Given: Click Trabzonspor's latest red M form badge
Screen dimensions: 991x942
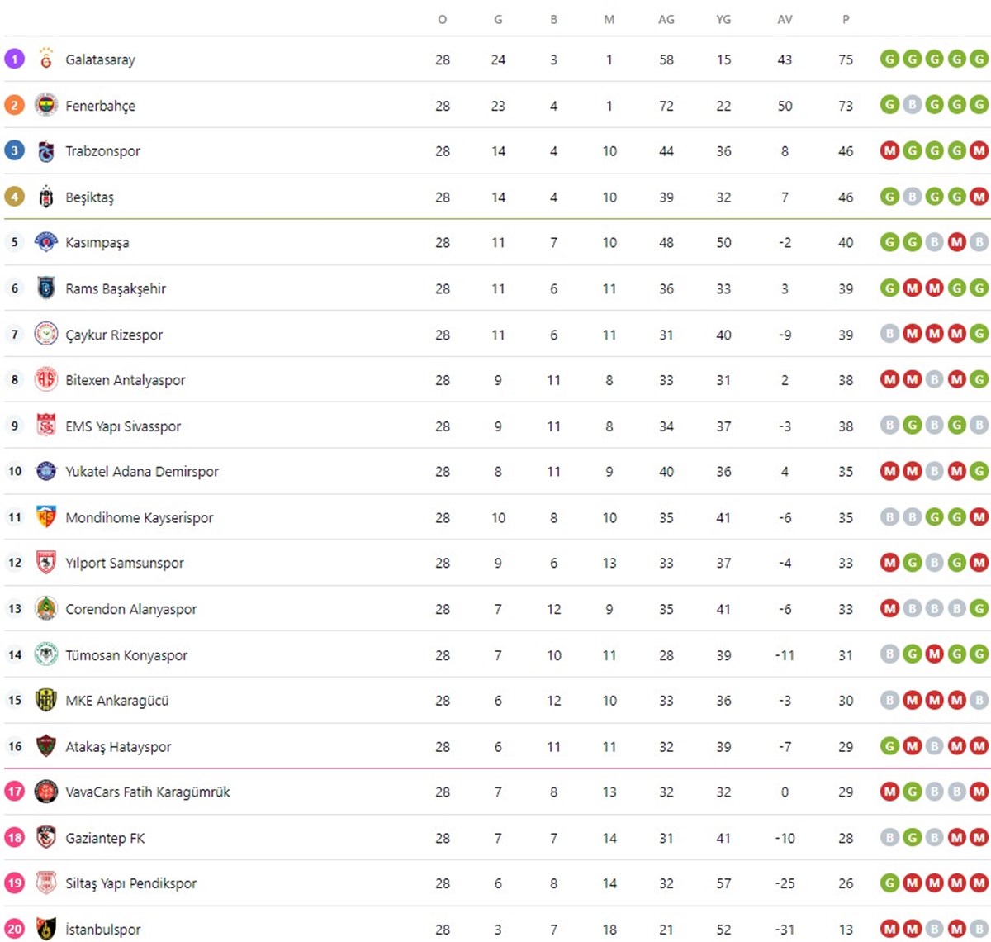Looking at the screenshot, I should [979, 150].
